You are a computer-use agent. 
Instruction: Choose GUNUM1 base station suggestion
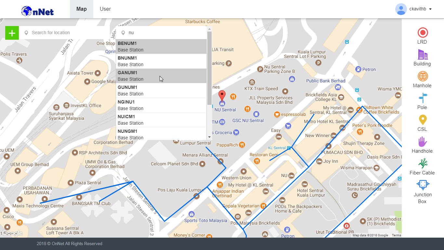(161, 90)
